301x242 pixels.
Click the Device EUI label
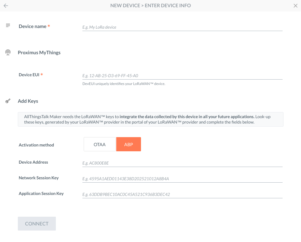[x=29, y=75]
